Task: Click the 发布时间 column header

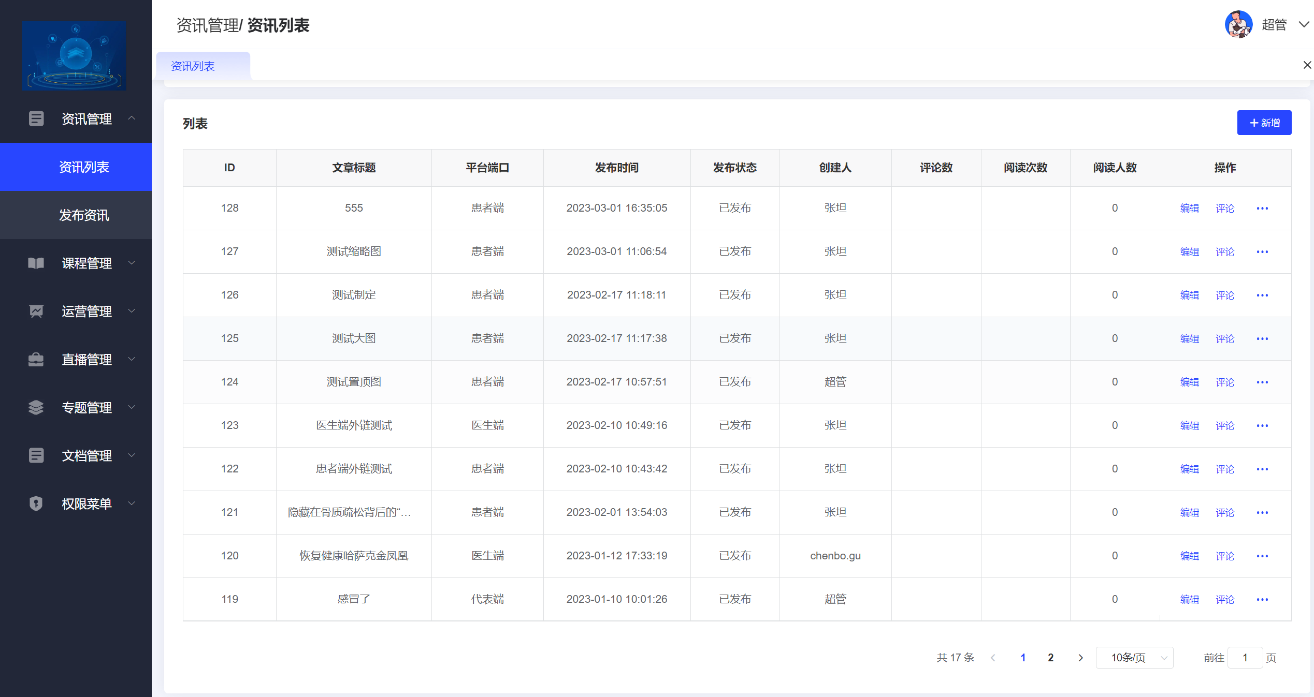Action: [616, 168]
